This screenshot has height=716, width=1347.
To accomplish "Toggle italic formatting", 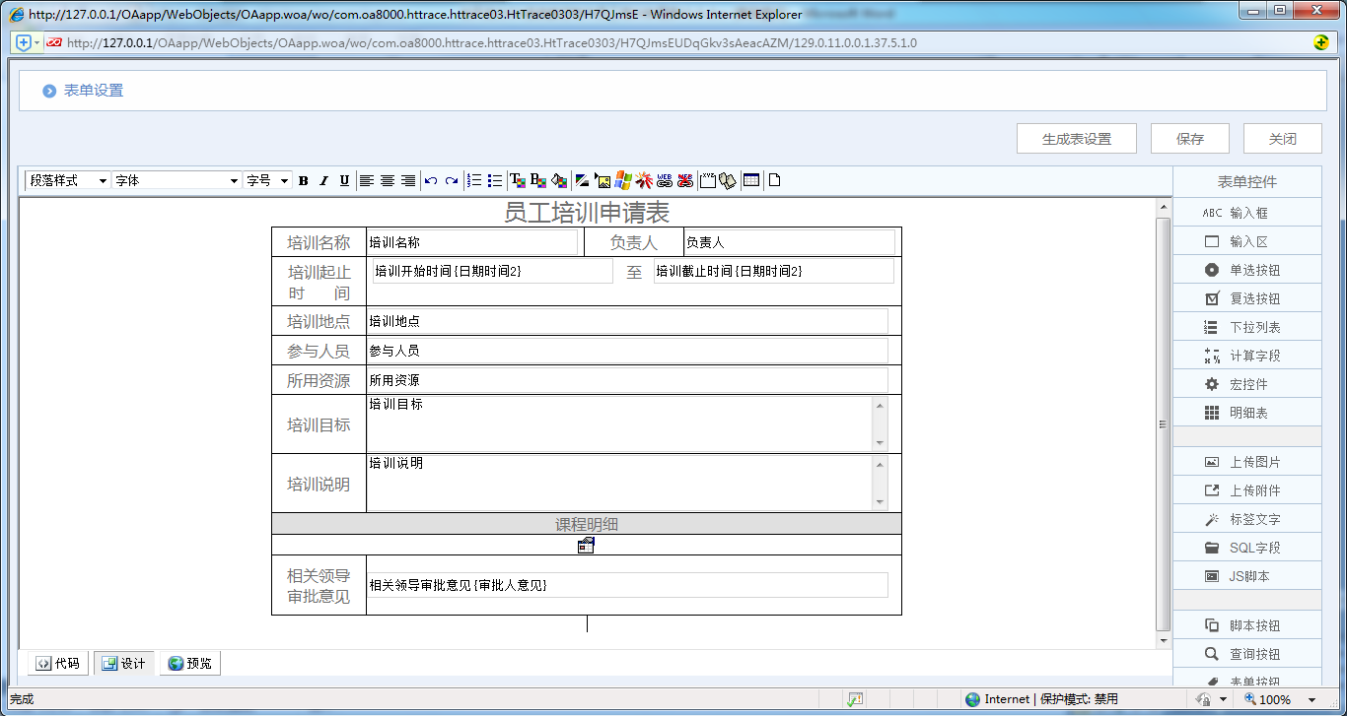I will [322, 180].
